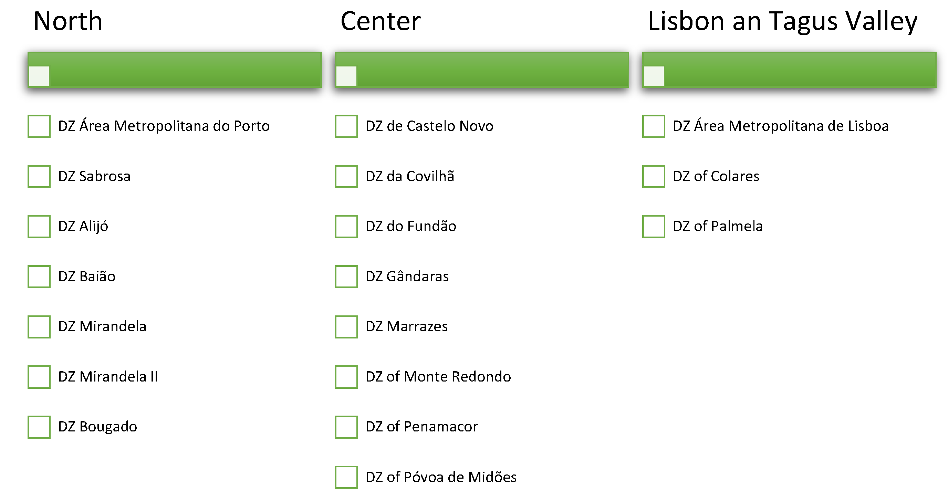The width and height of the screenshot is (948, 501).
Task: Select the DZ da Covilhã checkbox
Action: [x=346, y=176]
